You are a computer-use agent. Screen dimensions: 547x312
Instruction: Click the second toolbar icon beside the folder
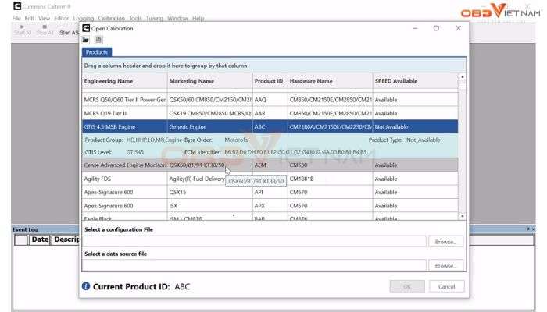pos(98,40)
